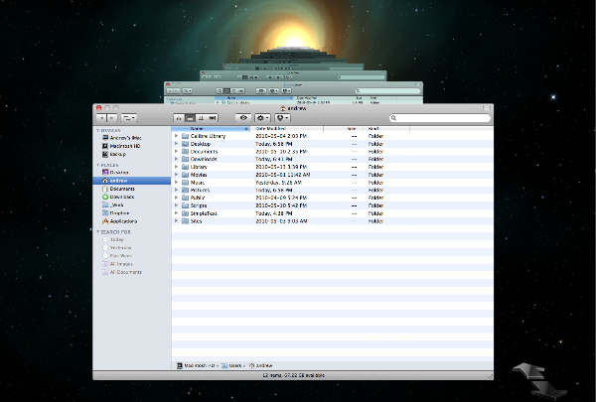
Task: Click the Movies folder icon
Action: 185,175
